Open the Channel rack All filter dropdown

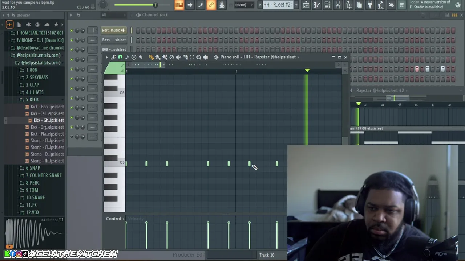click(x=114, y=15)
